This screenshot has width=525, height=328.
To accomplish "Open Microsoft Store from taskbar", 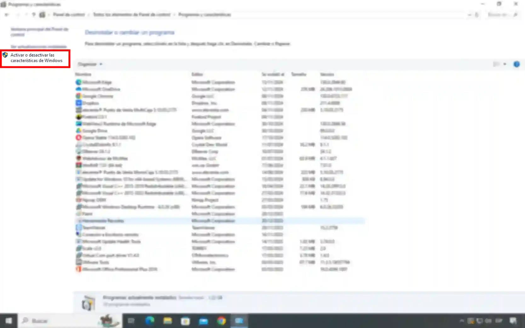I will click(x=185, y=321).
